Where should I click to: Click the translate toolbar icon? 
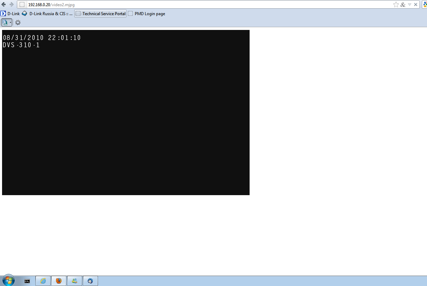5,22
